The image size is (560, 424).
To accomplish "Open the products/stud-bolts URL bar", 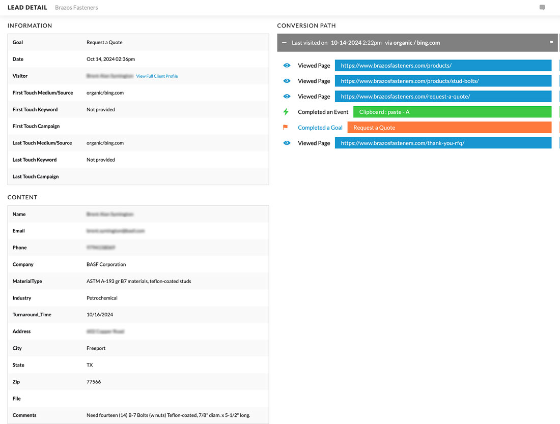I will pos(443,81).
